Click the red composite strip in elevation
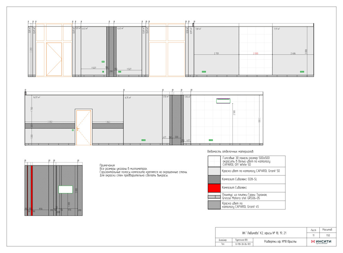Image resolution: width=343 pixels, height=253 pixels. tap(32, 190)
